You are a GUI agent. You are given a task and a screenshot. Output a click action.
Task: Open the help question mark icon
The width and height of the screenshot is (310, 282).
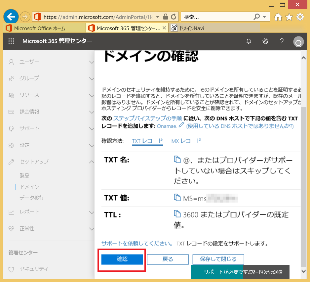click(282, 41)
